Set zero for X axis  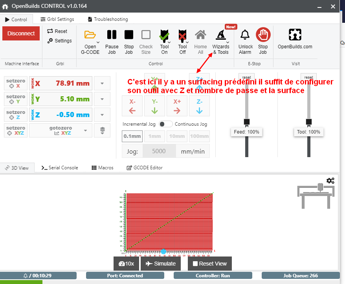(x=16, y=83)
